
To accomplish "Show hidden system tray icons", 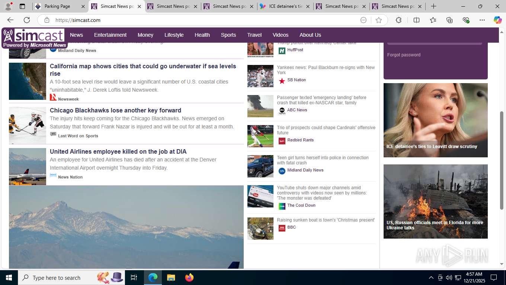I will tap(431, 278).
